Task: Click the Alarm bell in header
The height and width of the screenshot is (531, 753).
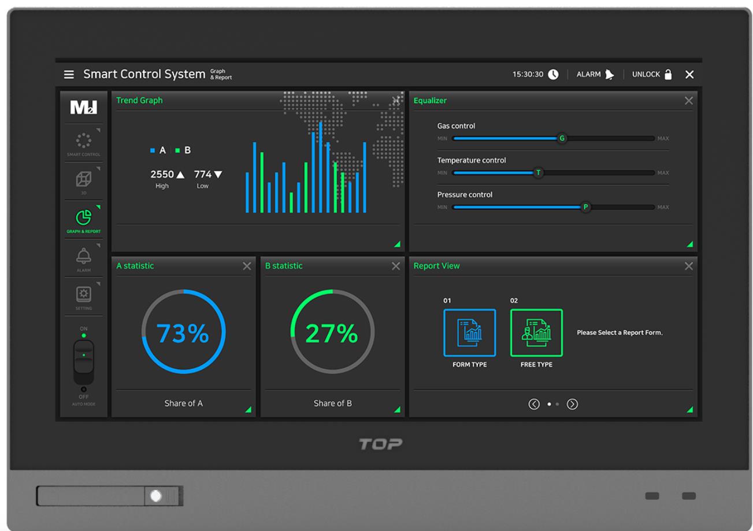Action: (x=610, y=75)
